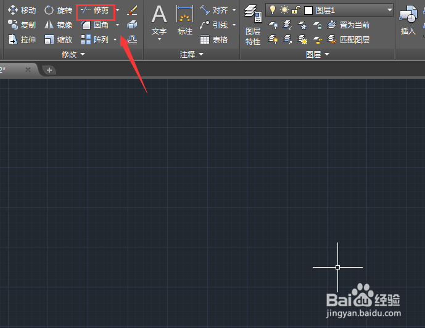This screenshot has width=425, height=328.
Task: Select the Stretch (拉伸) tool
Action: (x=22, y=40)
